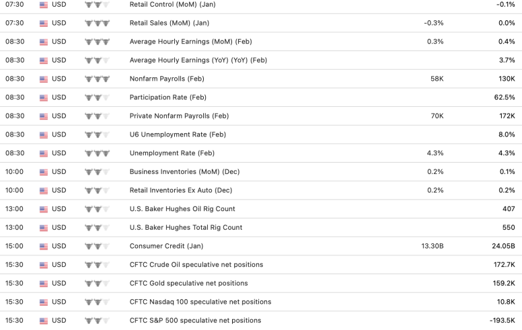
Task: Click importance bulls for CFTC Gold positions
Action: coord(98,283)
